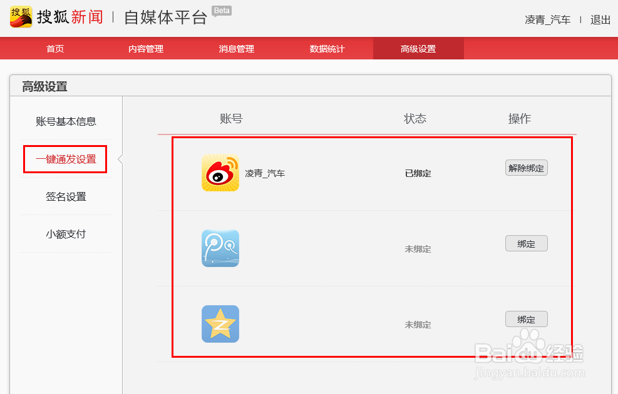This screenshot has width=618, height=394.
Task: Open the 内容管理 menu
Action: coord(145,48)
